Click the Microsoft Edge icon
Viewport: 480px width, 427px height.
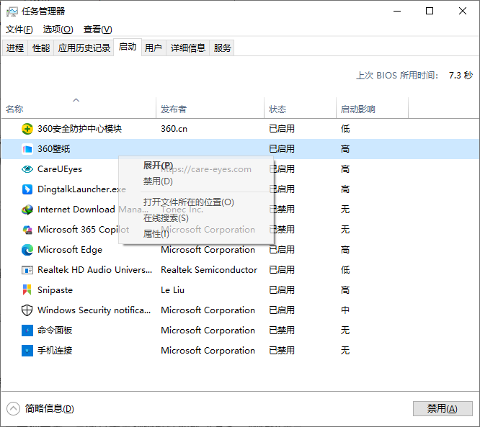(x=27, y=250)
